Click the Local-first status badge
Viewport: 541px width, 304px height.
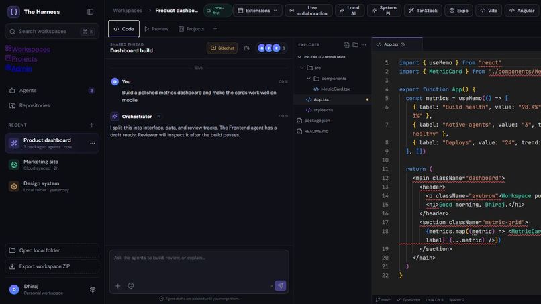[x=217, y=11]
